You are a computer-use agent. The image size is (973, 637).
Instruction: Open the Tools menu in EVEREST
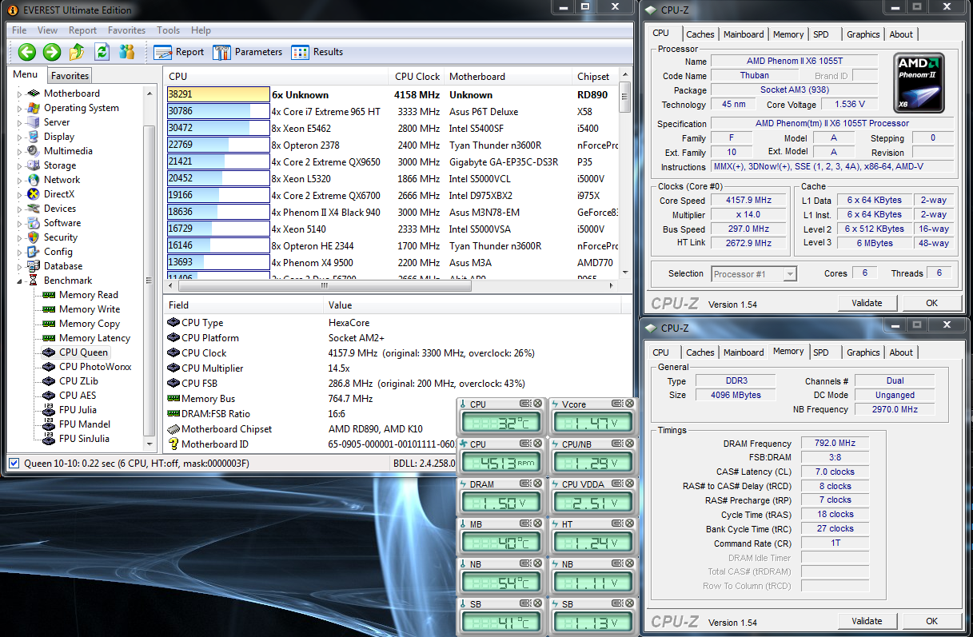(x=168, y=30)
